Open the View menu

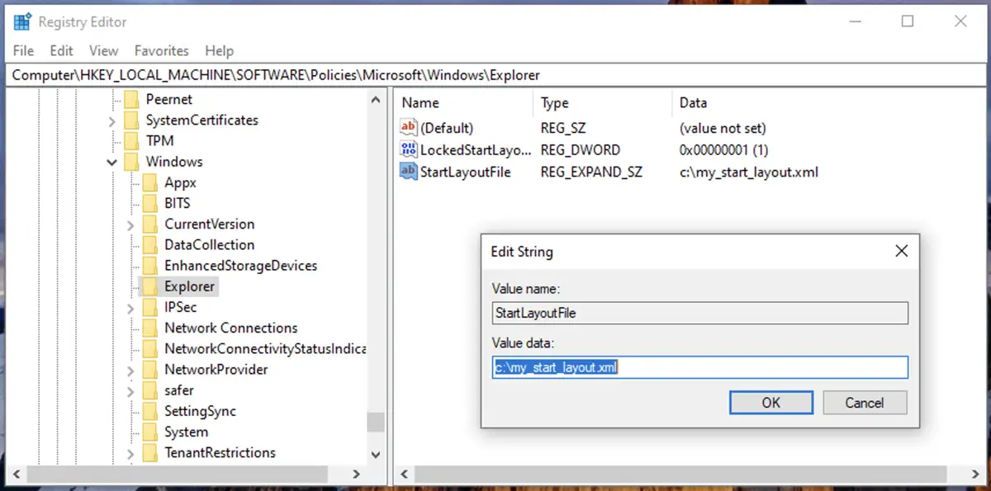click(104, 51)
